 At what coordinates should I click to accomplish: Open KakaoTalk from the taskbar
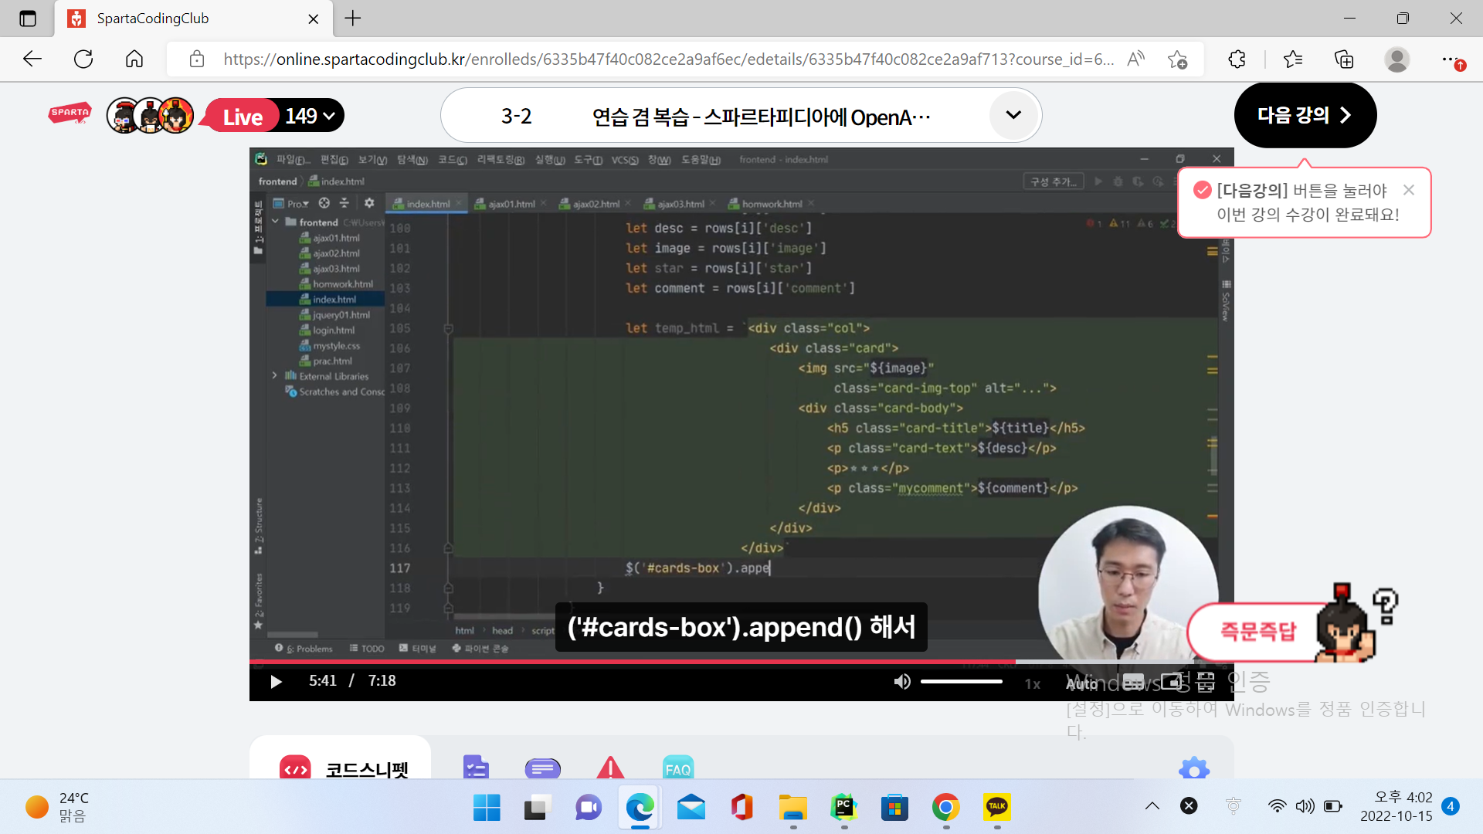[x=997, y=808]
